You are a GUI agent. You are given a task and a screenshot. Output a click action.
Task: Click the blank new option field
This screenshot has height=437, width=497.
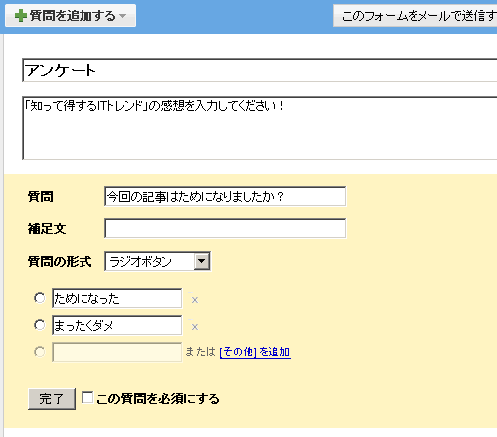[x=116, y=352]
